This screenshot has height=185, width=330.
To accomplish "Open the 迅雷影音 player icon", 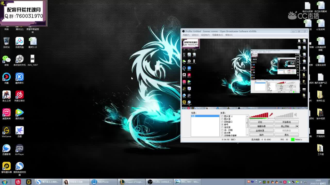I will (6, 150).
